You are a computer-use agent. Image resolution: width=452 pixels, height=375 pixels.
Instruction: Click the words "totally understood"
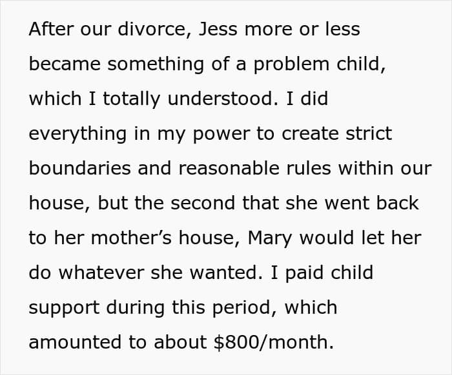188,99
